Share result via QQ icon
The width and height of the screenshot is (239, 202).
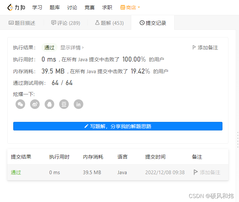click(x=49, y=104)
